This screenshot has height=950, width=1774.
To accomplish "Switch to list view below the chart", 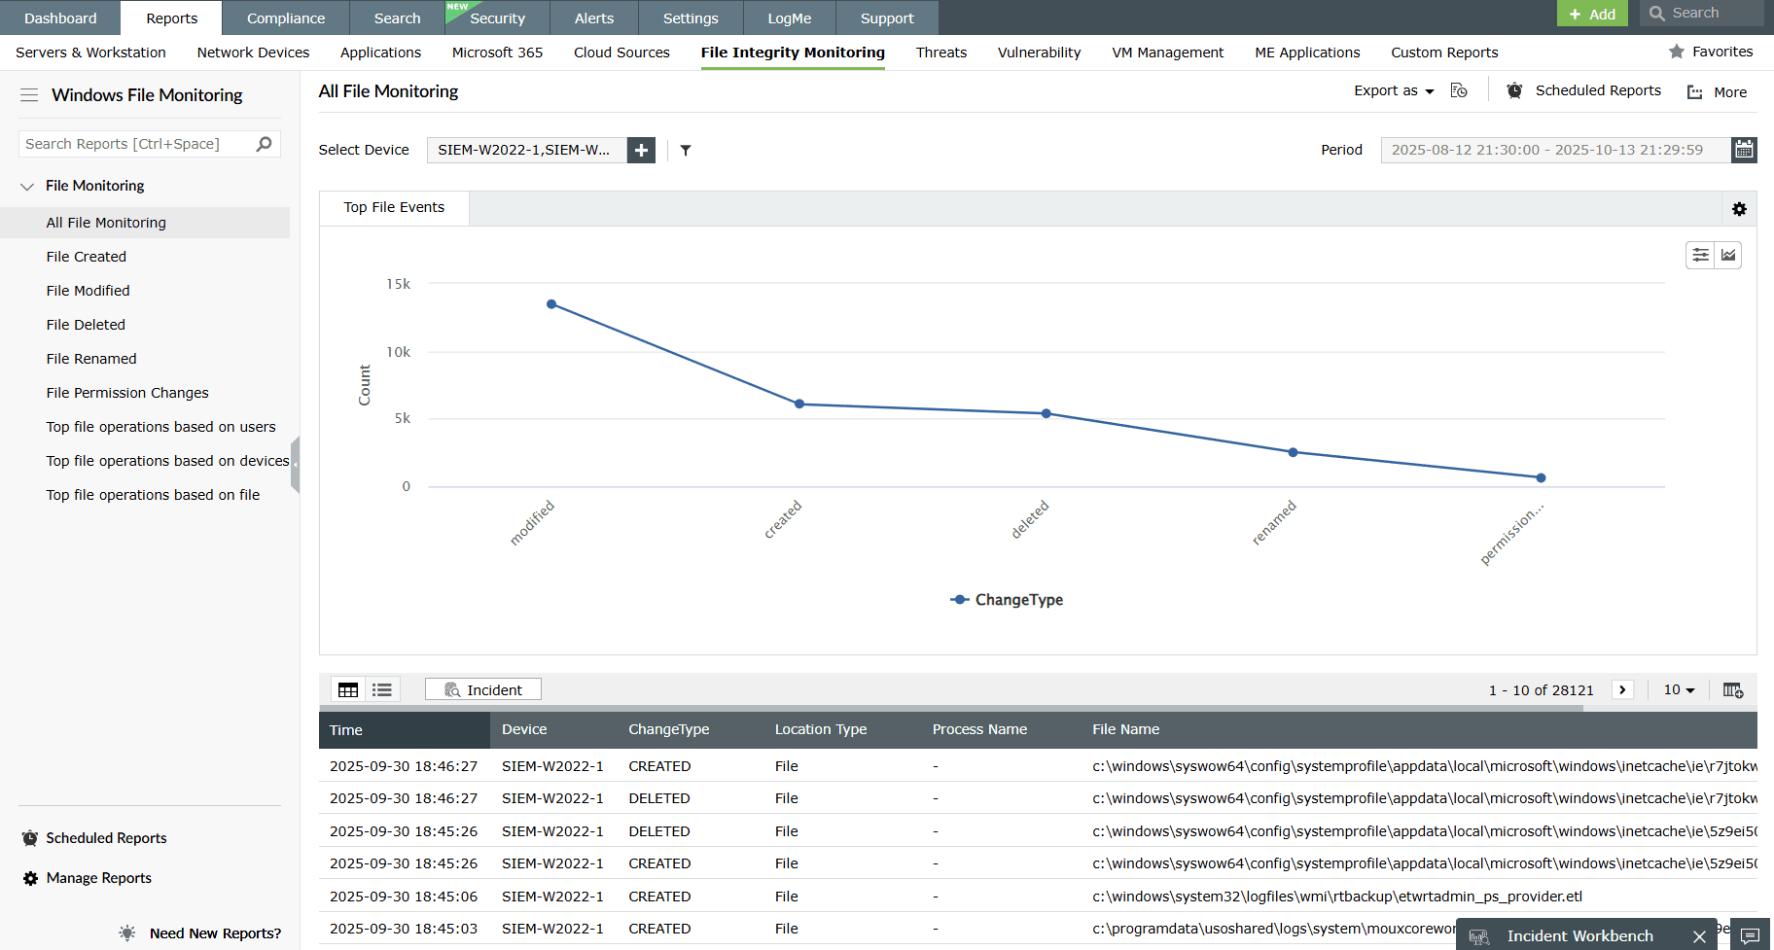I will coord(381,688).
